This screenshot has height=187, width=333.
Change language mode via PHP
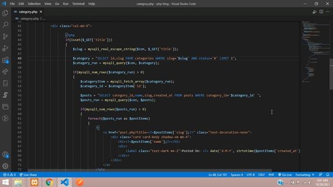pyautogui.click(x=271, y=175)
